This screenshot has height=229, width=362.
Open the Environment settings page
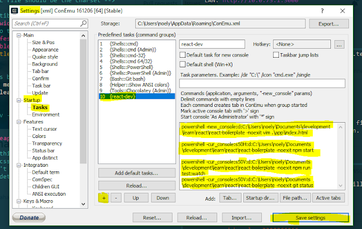coord(46,115)
